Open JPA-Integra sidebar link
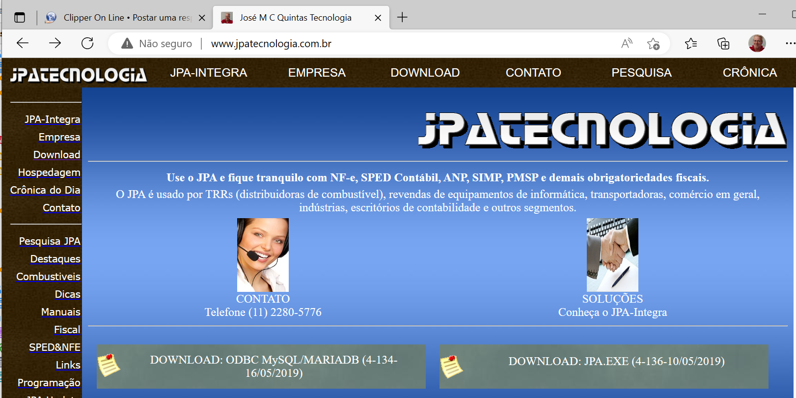This screenshot has width=796, height=398. [x=53, y=119]
